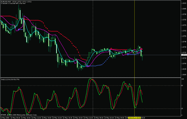Screen dimensions: 187x119
Task: Click the 1.5765 price scale label
Action: coord(184,31)
